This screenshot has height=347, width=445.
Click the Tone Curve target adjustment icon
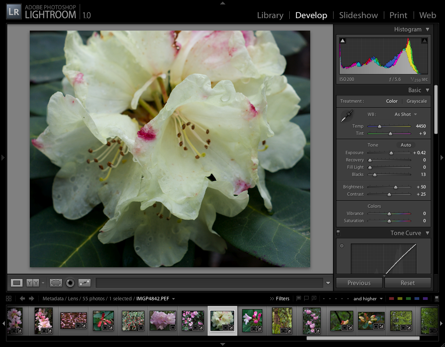[342, 246]
